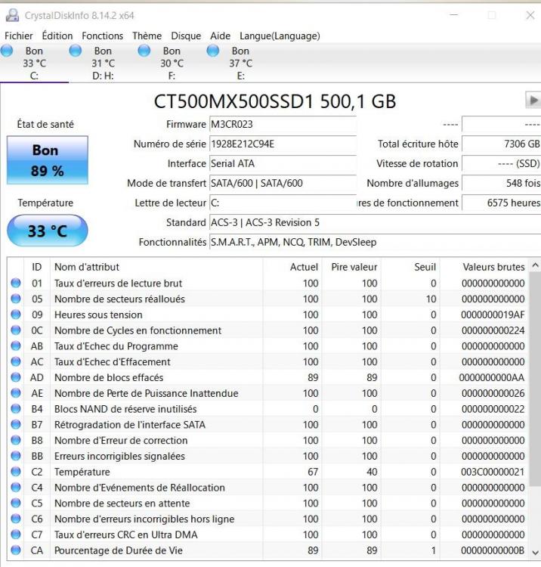Open the Fichier menu
541x567 pixels.
click(x=20, y=36)
